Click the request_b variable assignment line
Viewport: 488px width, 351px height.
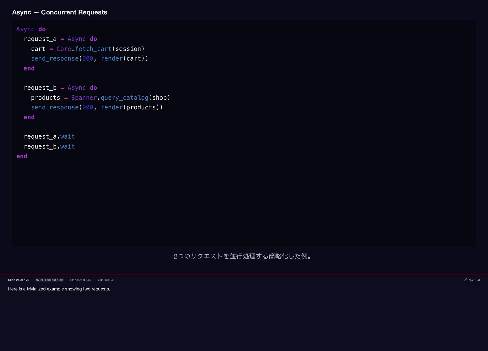(60, 88)
